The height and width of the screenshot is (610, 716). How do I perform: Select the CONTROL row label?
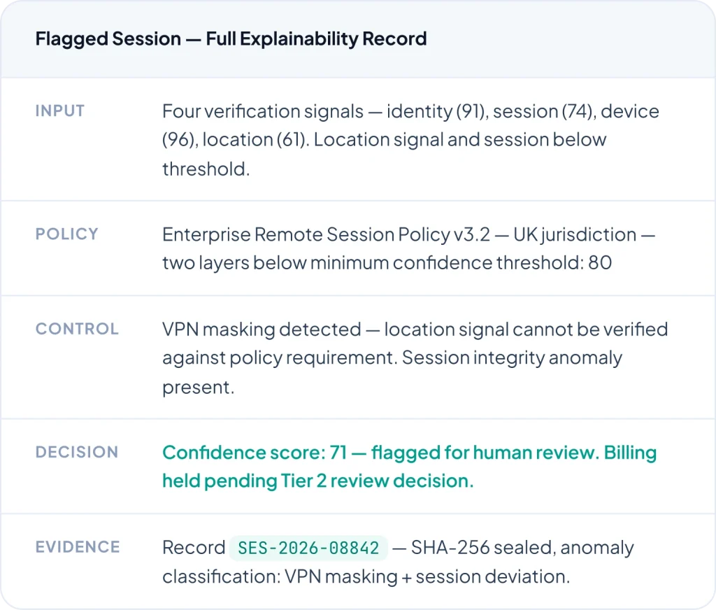[x=77, y=329]
